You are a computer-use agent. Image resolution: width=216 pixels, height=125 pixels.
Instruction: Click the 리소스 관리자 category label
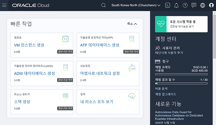pos(22,94)
